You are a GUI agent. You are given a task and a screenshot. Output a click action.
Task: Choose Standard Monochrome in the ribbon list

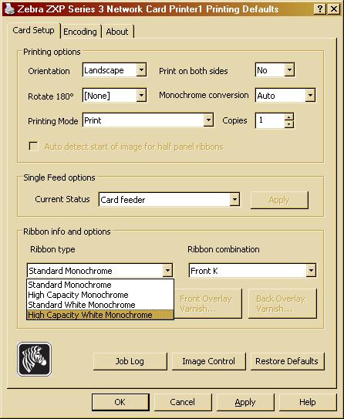tap(100, 285)
